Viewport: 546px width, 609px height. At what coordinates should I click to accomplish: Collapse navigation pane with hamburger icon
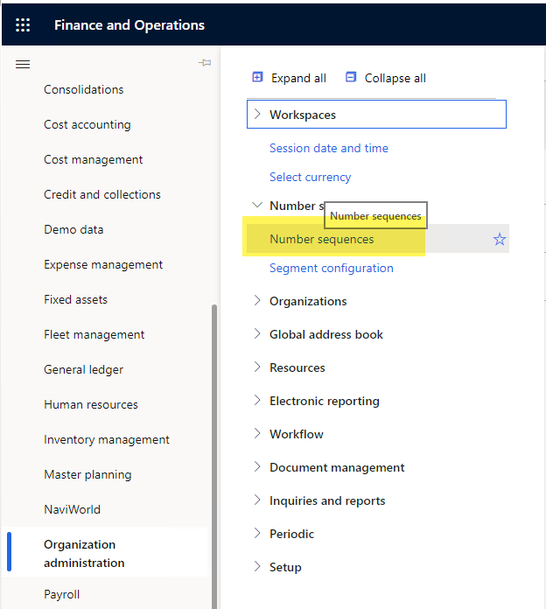point(23,64)
